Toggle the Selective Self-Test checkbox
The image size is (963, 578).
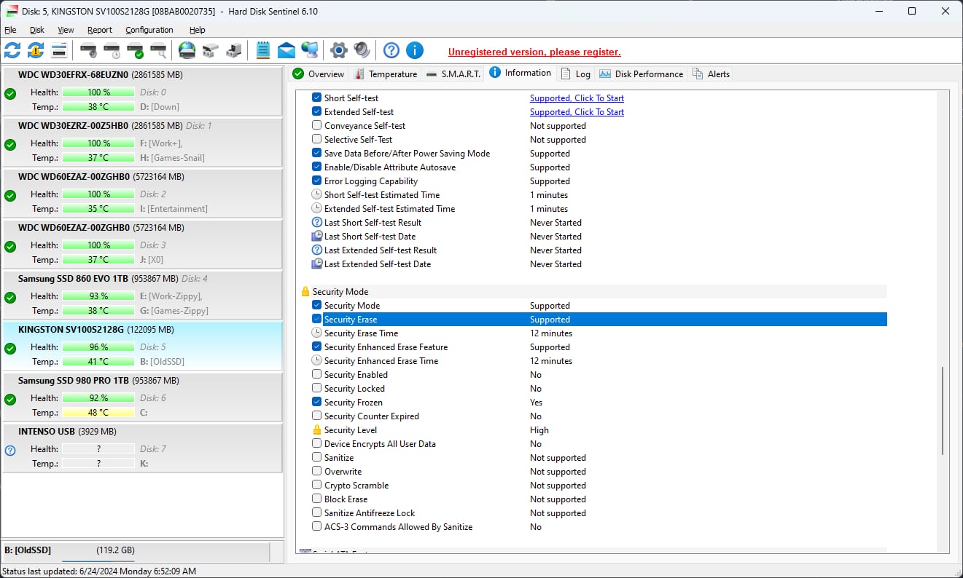(316, 140)
